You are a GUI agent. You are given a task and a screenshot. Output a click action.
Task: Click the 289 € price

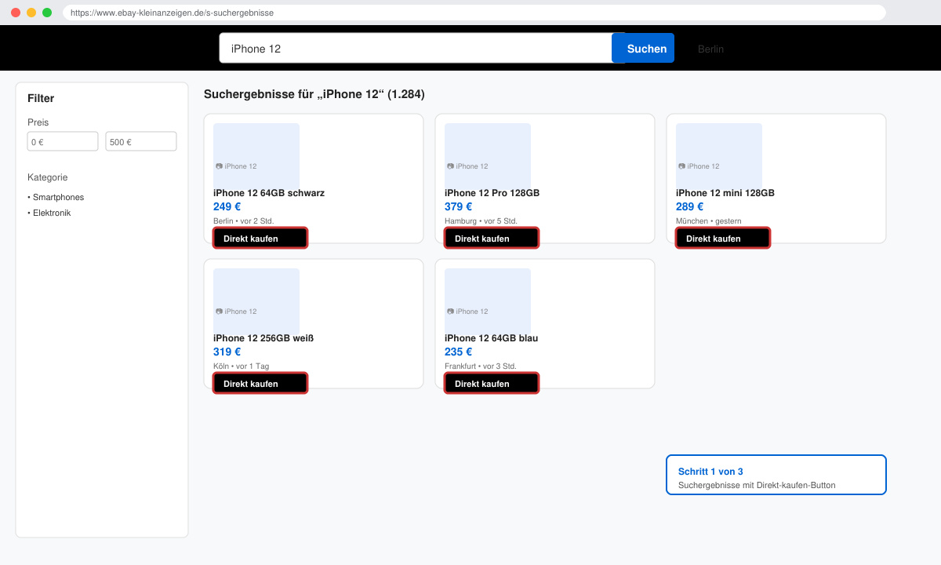click(689, 207)
